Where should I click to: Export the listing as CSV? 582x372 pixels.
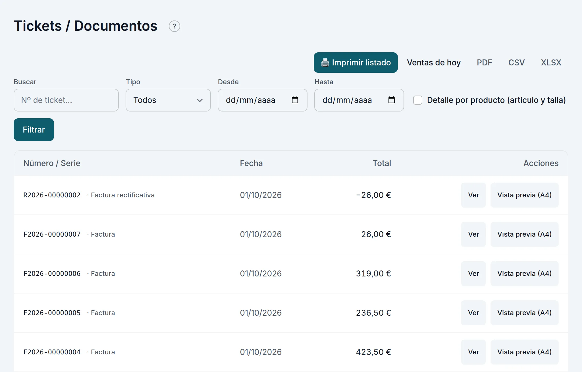point(516,63)
